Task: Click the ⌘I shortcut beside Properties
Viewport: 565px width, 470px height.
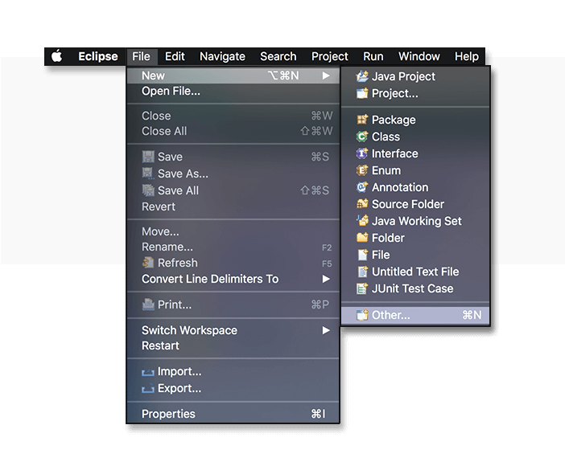Action: click(318, 414)
